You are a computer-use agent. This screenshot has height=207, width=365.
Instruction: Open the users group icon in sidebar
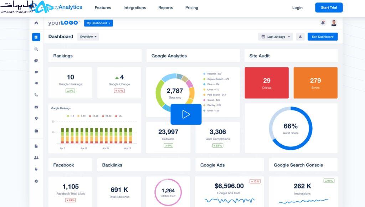pyautogui.click(x=36, y=158)
